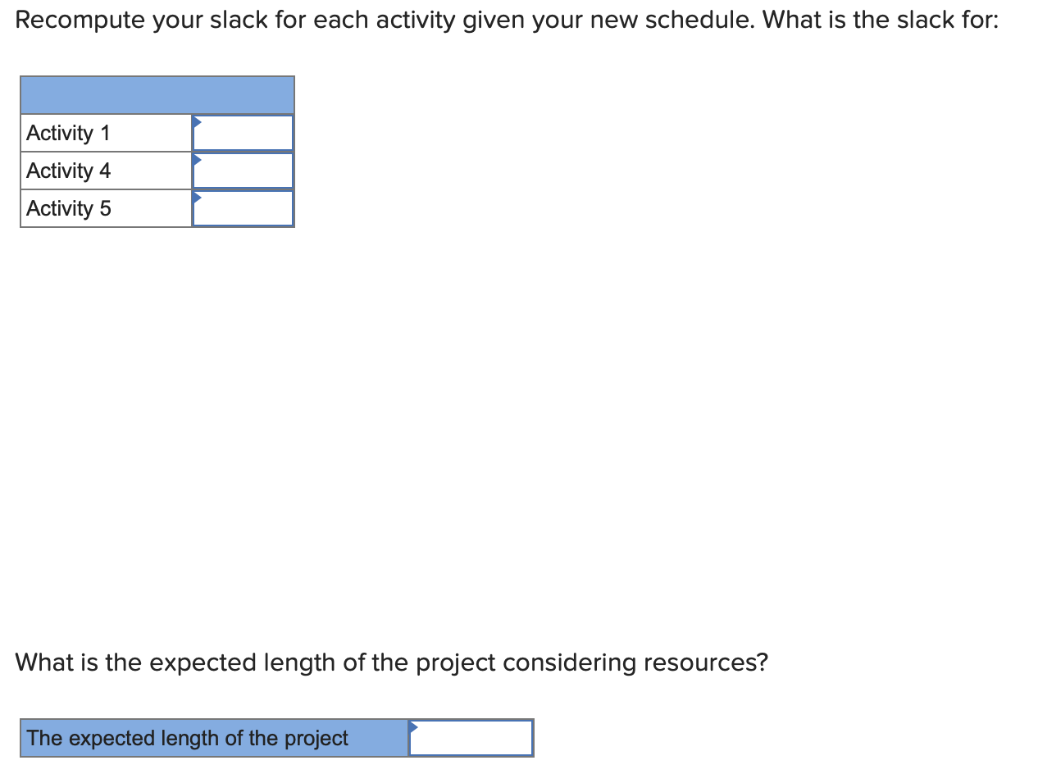Click the blue header cell of the slack table
Image resolution: width=1038 pixels, height=774 pixels.
pyautogui.click(x=157, y=94)
